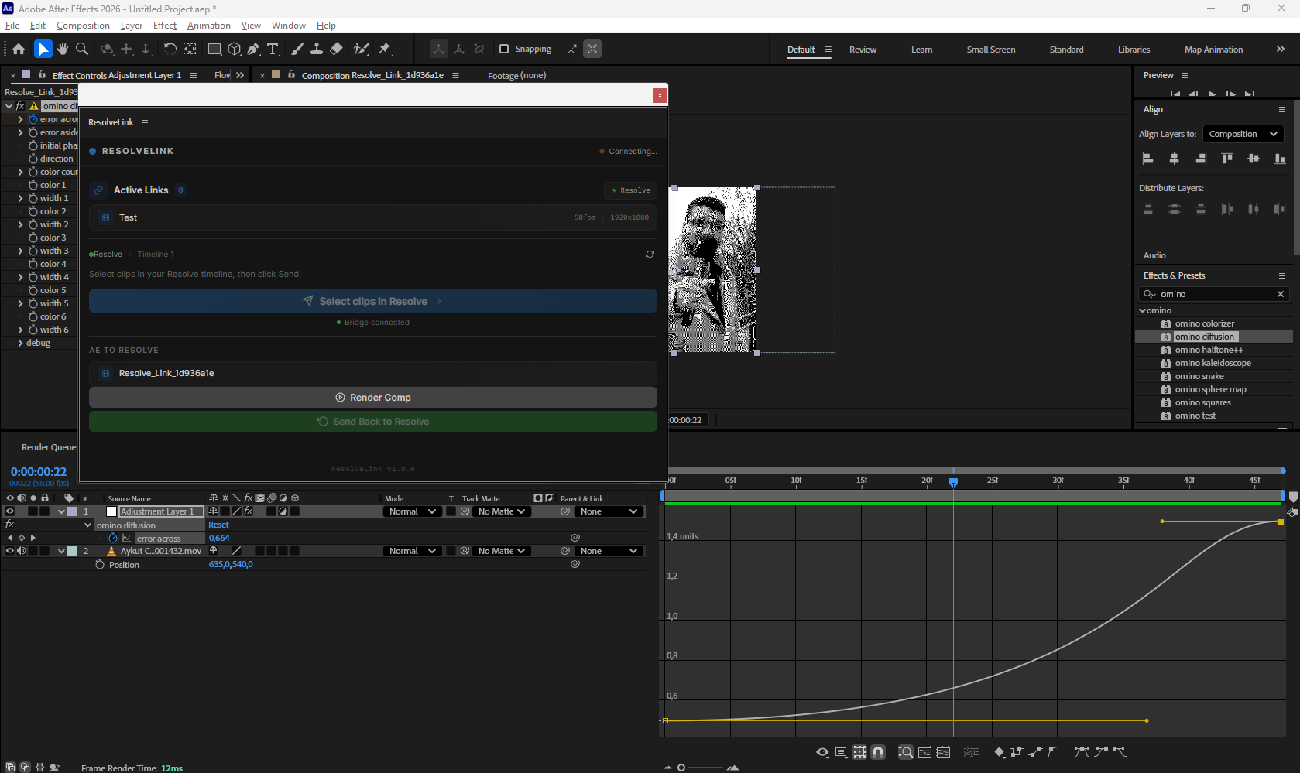Collapse the omino effects category

pyautogui.click(x=1143, y=310)
